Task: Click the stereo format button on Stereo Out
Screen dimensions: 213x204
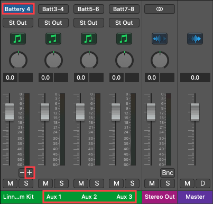Action: (160, 9)
